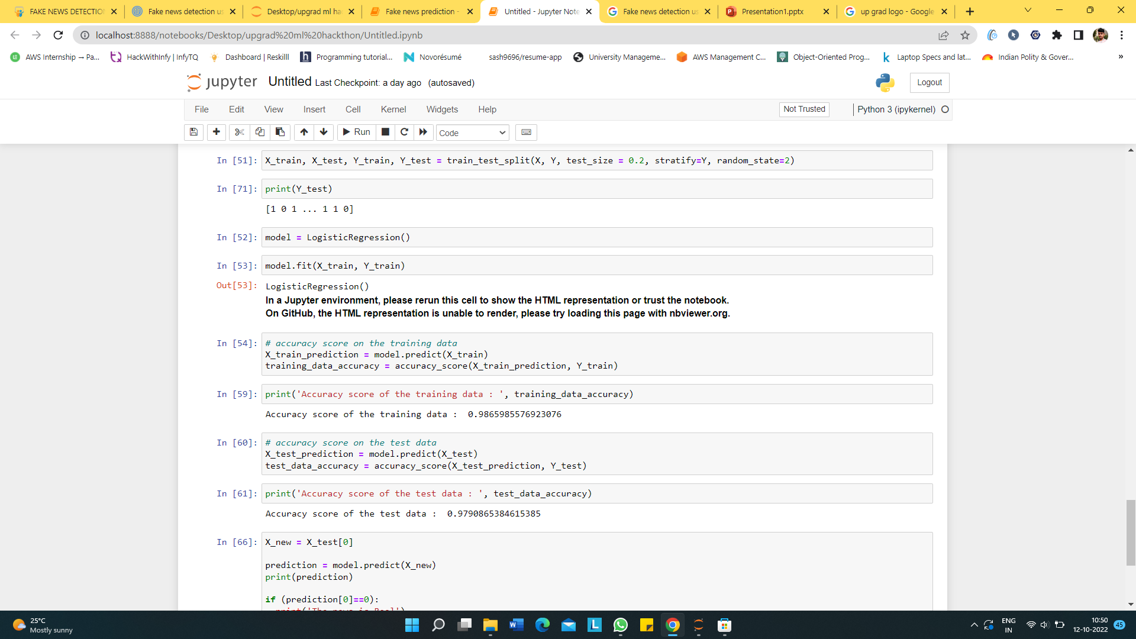The width and height of the screenshot is (1136, 639).
Task: Click the Not Trusted notebook indicator
Action: [803, 109]
